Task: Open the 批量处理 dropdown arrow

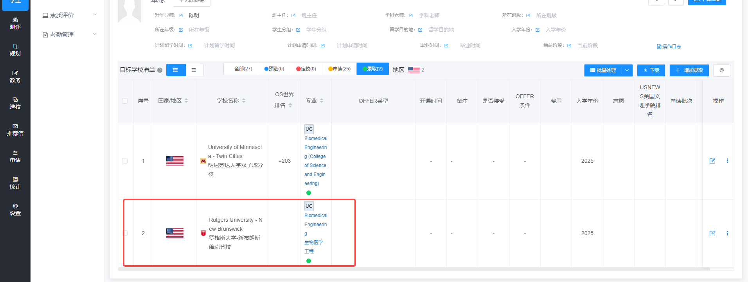Action: coord(627,70)
